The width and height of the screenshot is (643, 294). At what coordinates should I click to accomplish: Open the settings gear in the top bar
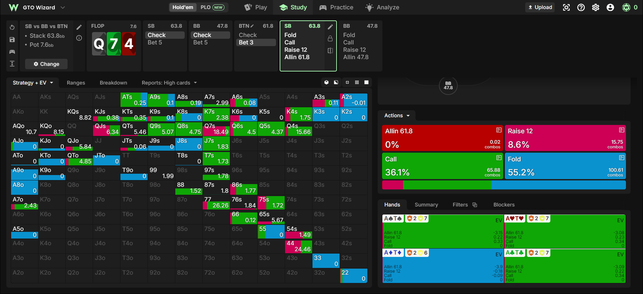click(596, 7)
